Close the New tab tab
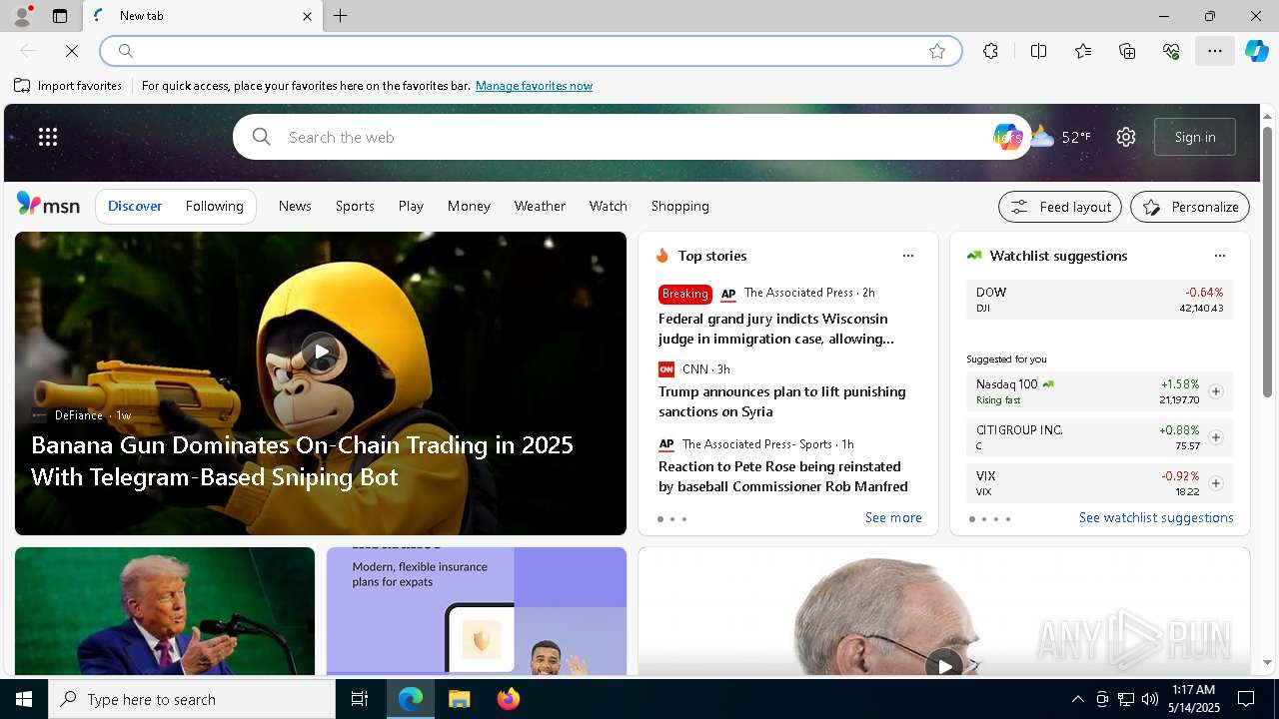 307,16
